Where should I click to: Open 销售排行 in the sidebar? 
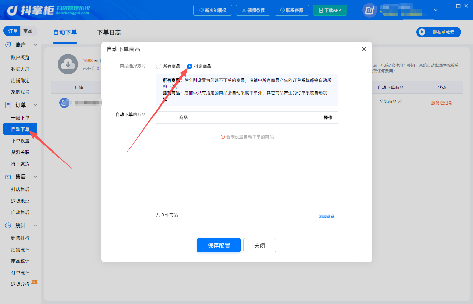[20, 238]
